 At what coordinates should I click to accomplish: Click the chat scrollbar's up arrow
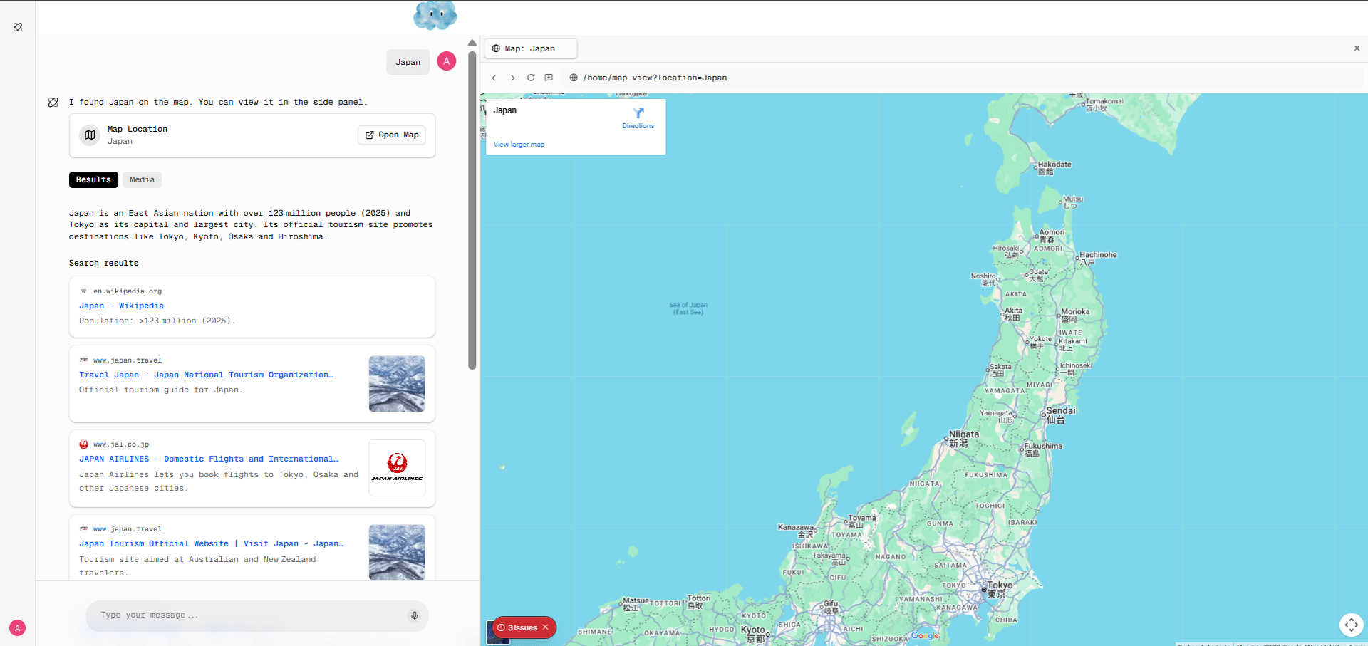click(x=472, y=43)
